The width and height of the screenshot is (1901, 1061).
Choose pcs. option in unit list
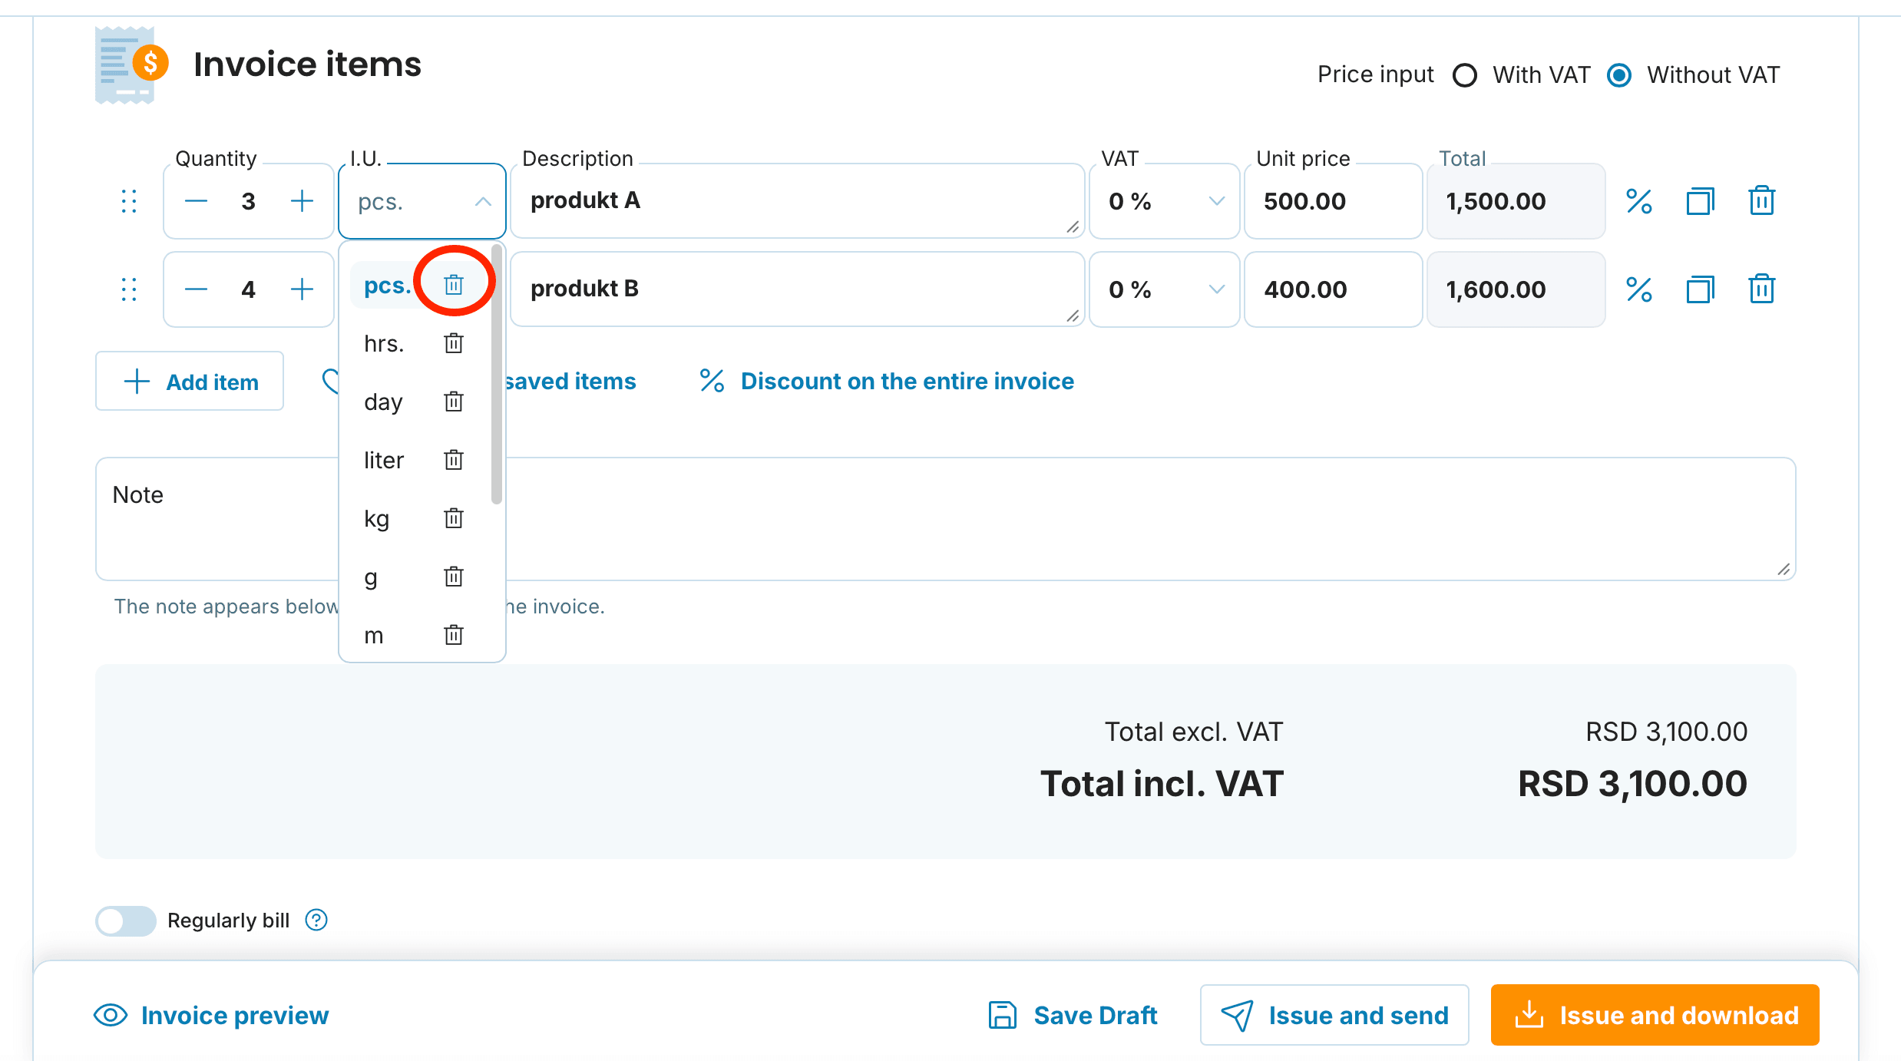pos(387,286)
